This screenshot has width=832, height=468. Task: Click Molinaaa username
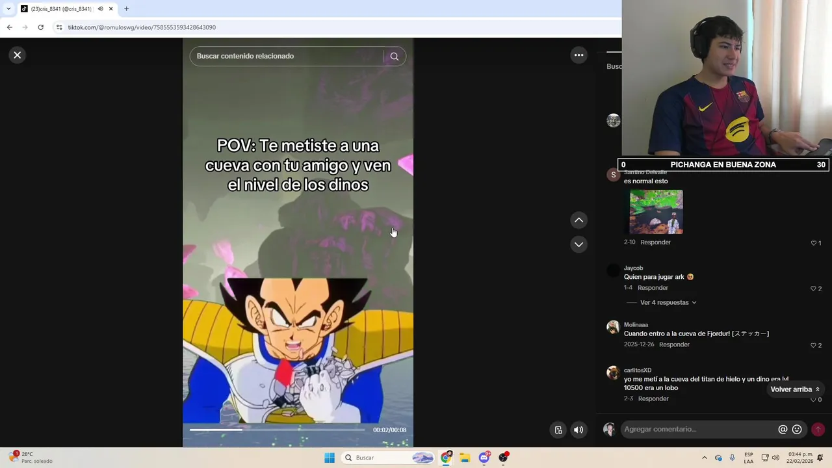[x=636, y=324]
